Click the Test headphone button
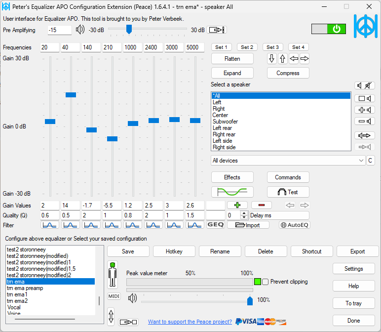 (288, 192)
